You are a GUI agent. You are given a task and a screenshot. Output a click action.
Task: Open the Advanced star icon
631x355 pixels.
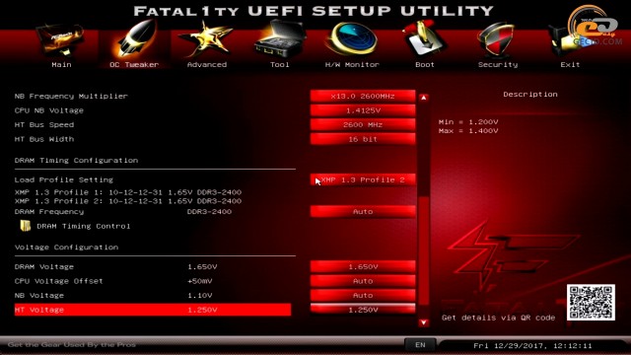[206, 39]
